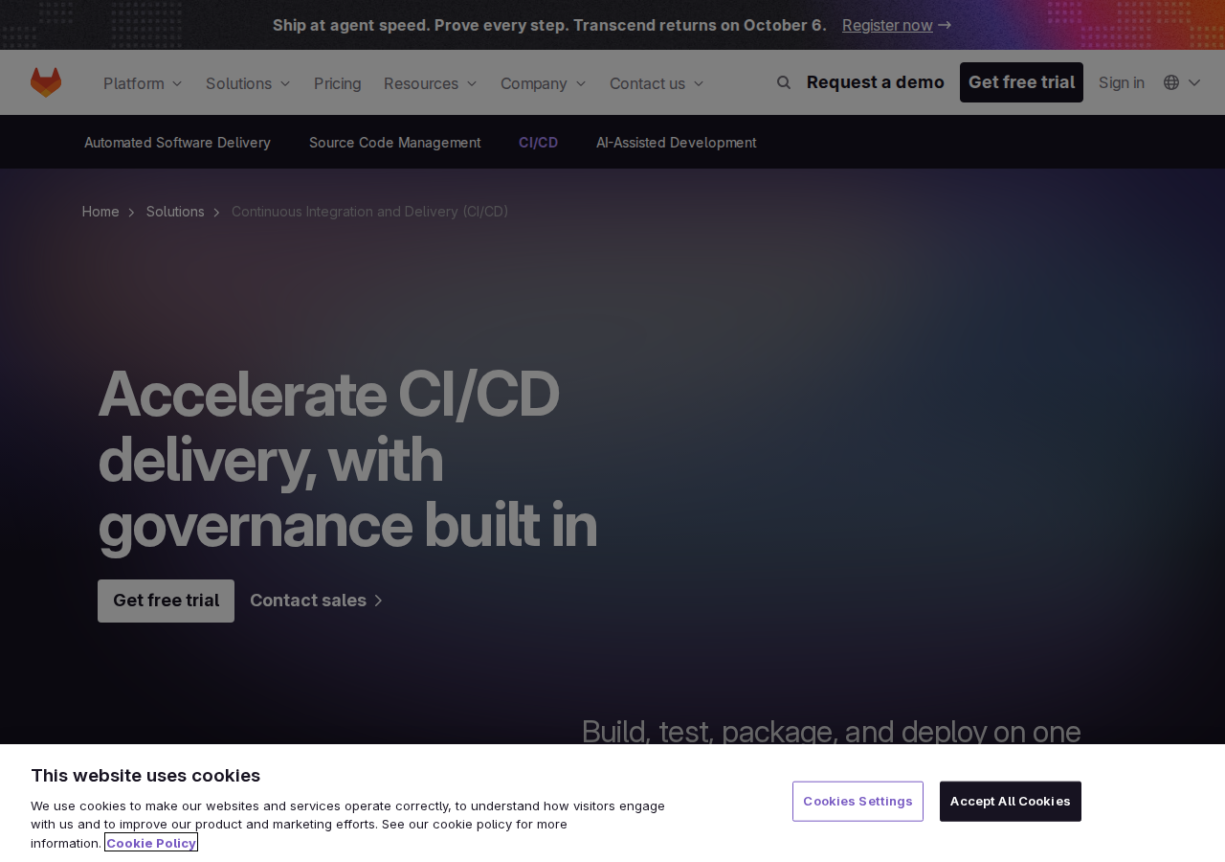This screenshot has height=862, width=1225.
Task: Click the 'Ship at agent speed' banner text
Action: (x=549, y=25)
